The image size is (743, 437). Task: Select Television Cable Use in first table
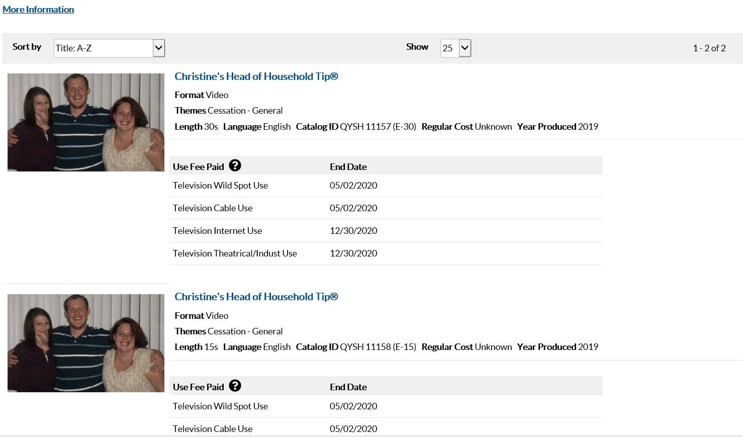[x=213, y=208]
